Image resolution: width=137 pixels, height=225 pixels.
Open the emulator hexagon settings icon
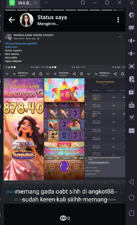[132, 15]
